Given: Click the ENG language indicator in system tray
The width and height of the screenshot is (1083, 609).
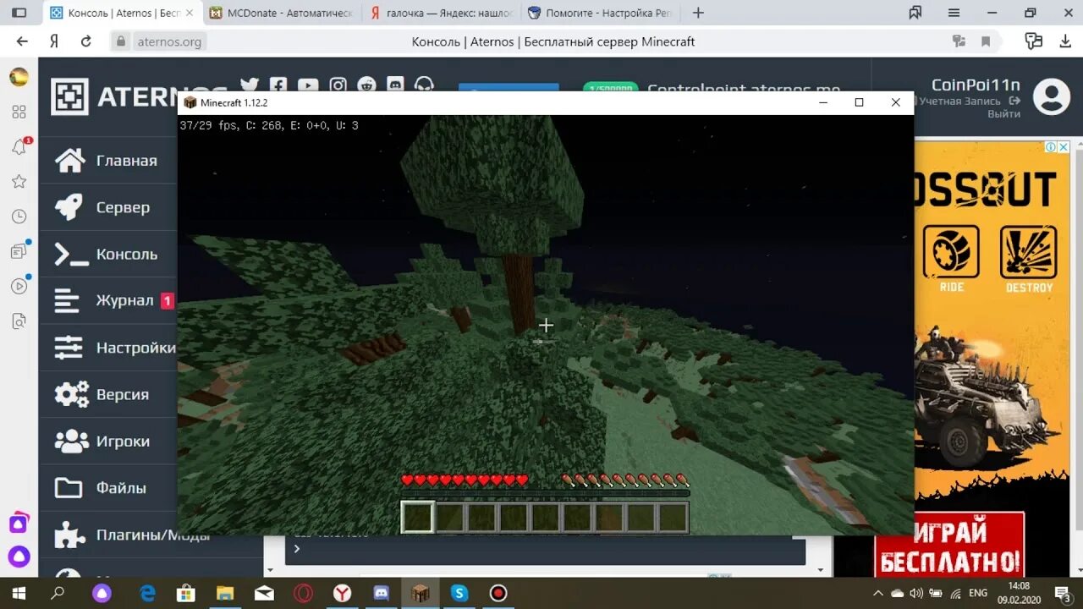Looking at the screenshot, I should (x=977, y=593).
